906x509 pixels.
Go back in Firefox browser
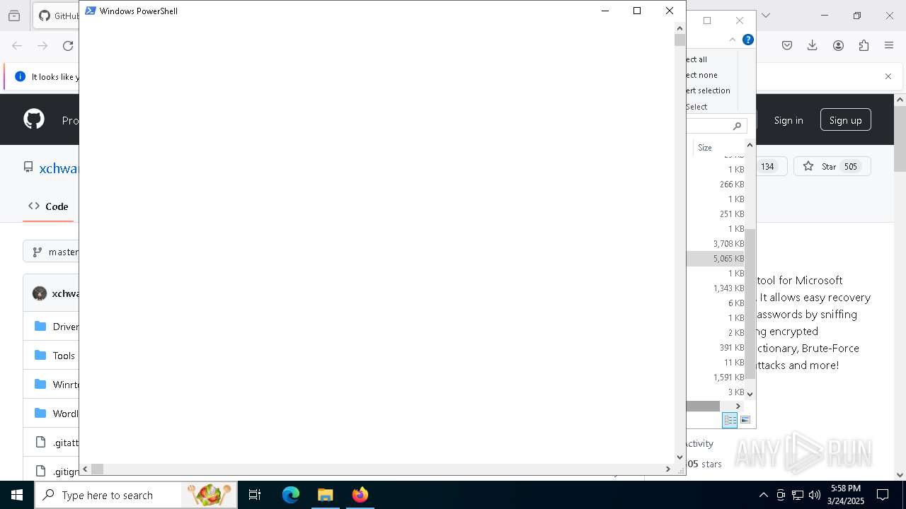[17, 46]
